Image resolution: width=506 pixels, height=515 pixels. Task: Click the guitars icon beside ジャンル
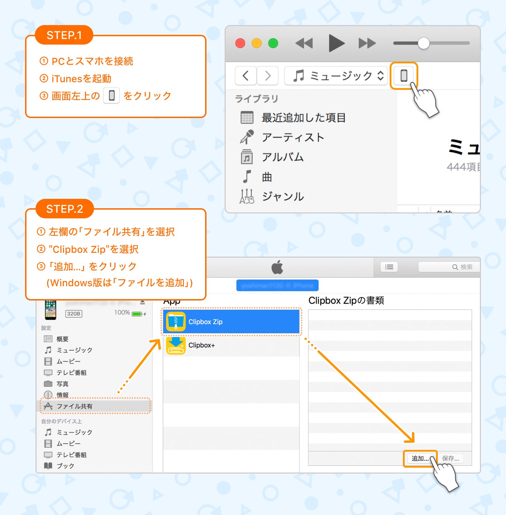[x=247, y=196]
